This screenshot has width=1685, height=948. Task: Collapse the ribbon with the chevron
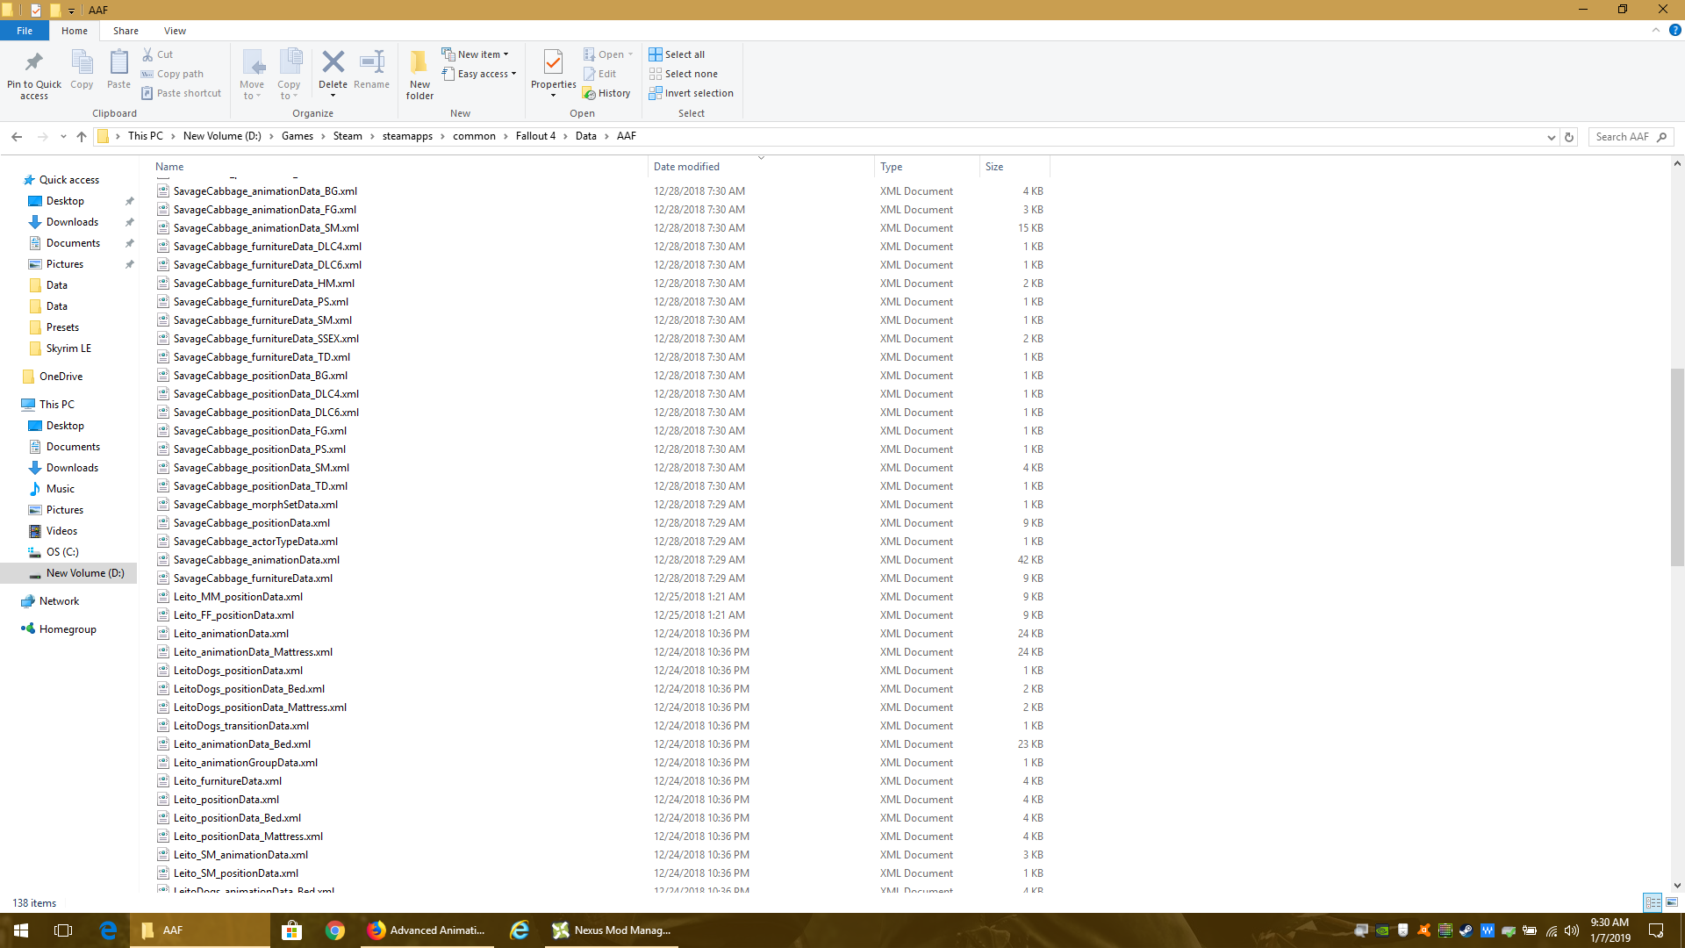point(1656,30)
